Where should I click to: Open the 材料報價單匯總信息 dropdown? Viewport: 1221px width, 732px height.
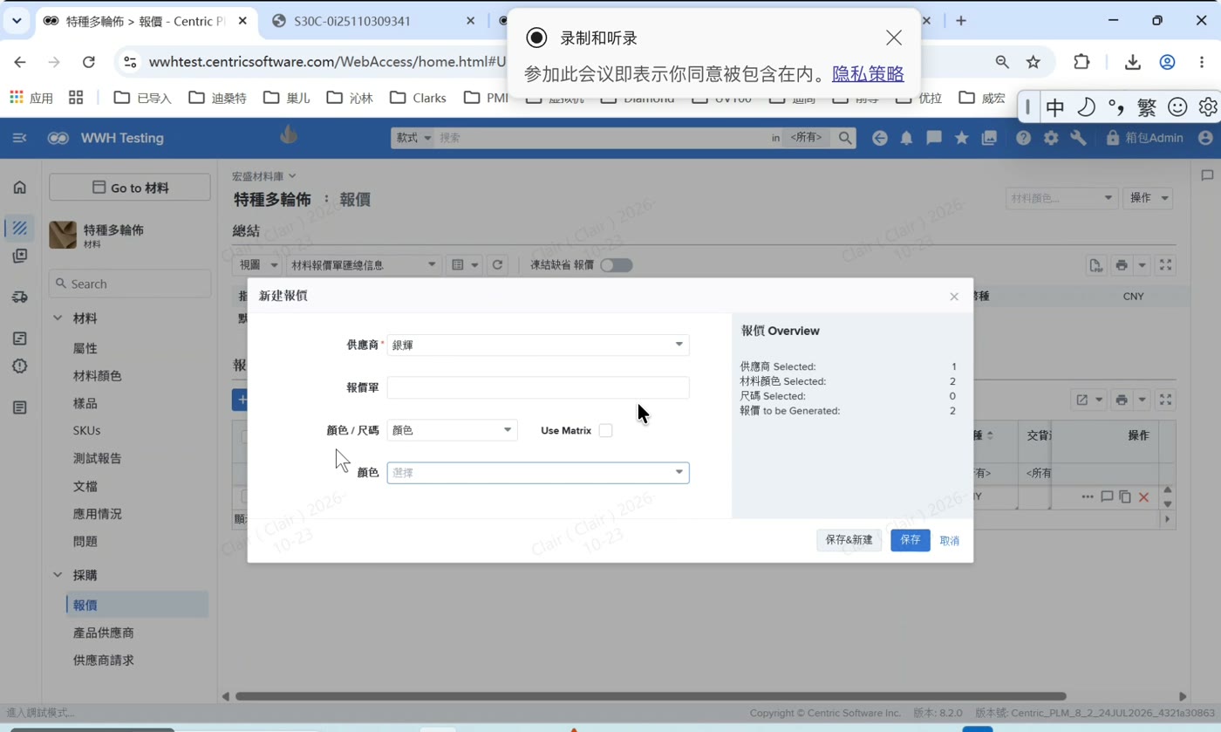click(x=364, y=265)
